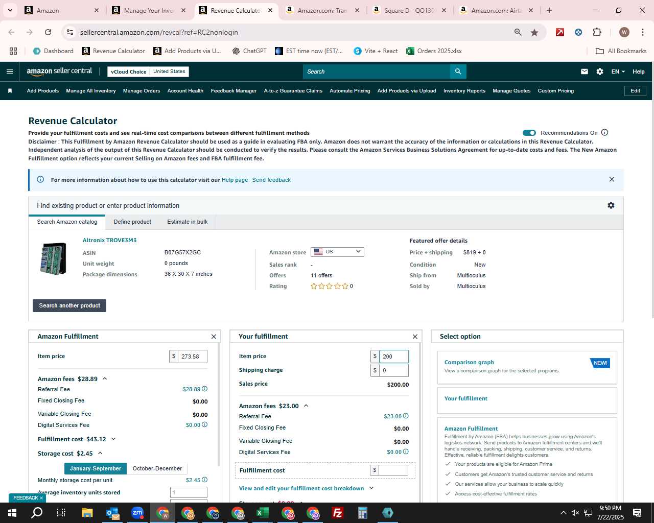The width and height of the screenshot is (654, 523).
Task: Open Manage All Inventory menu
Action: (91, 91)
